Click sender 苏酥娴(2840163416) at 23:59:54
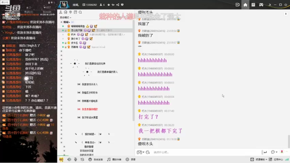The height and width of the screenshot is (163, 290). pyautogui.click(x=153, y=31)
